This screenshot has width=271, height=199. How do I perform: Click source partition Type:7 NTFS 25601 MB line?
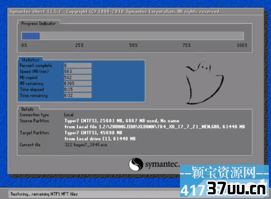pos(122,121)
